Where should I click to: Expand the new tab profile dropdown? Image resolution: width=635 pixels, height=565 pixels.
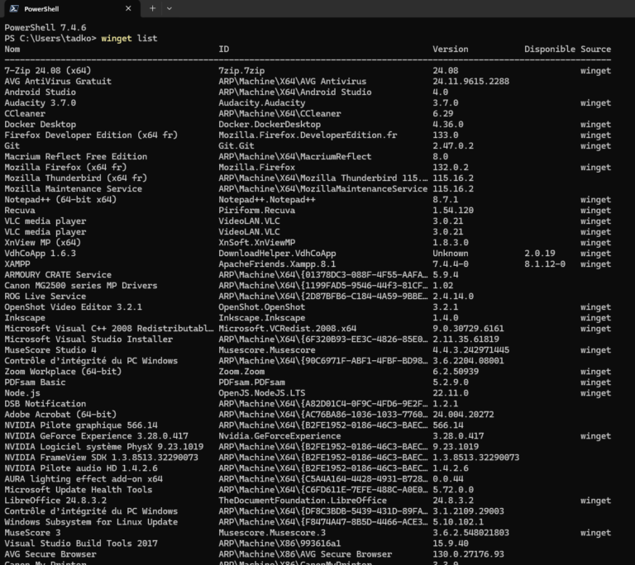click(169, 8)
